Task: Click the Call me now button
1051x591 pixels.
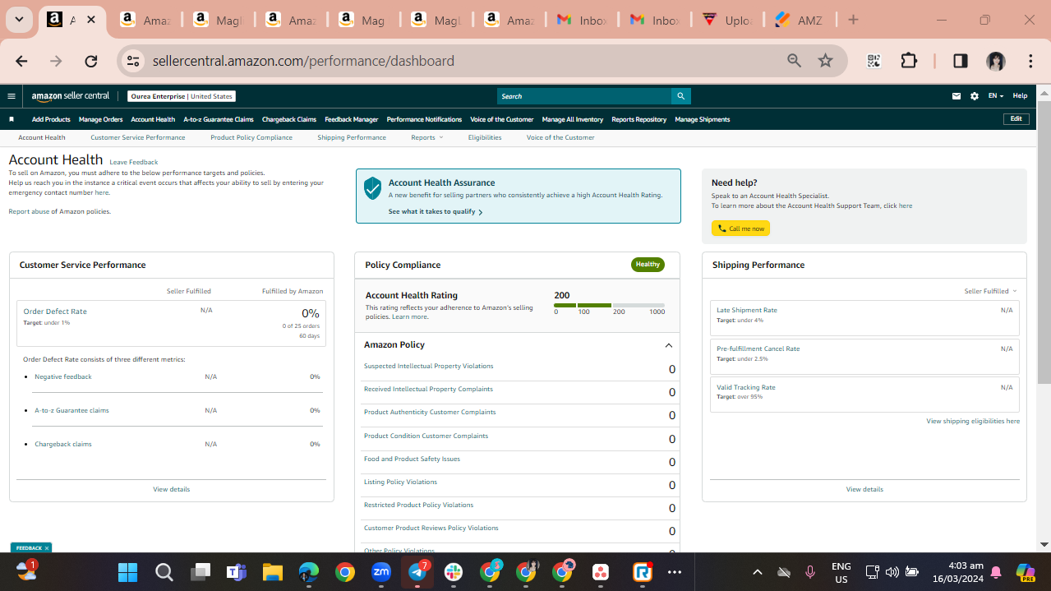Action: (x=740, y=229)
